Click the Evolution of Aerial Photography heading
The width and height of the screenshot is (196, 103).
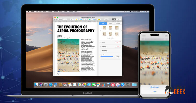[76, 29]
